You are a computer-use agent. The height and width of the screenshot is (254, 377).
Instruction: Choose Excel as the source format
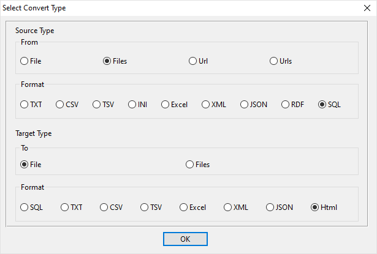click(166, 105)
